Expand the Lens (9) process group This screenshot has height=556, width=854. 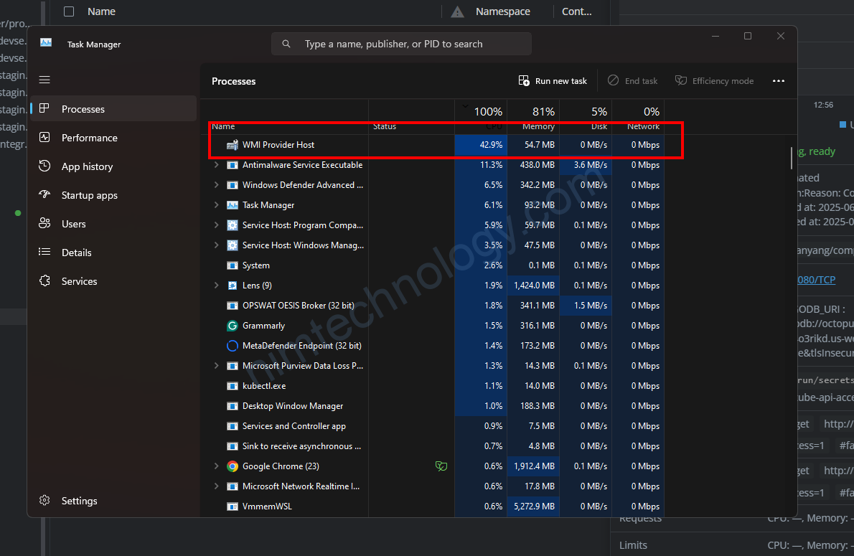tap(216, 286)
